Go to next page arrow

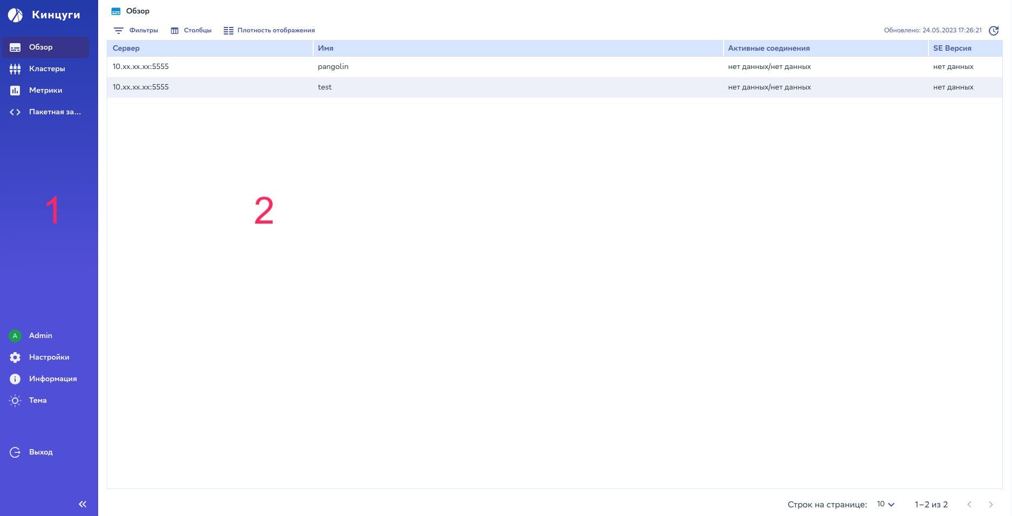coord(990,504)
